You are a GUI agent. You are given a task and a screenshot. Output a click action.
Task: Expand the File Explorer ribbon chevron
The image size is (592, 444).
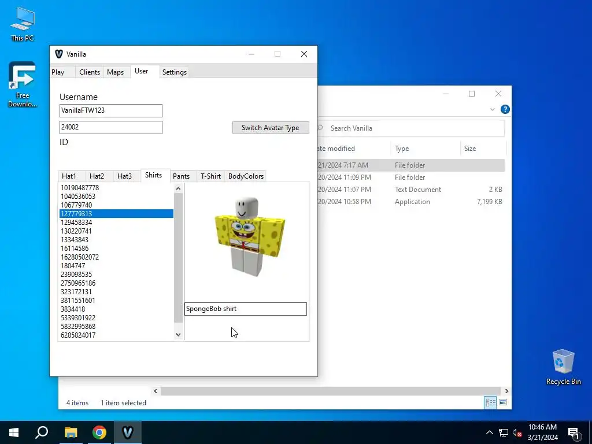[493, 109]
